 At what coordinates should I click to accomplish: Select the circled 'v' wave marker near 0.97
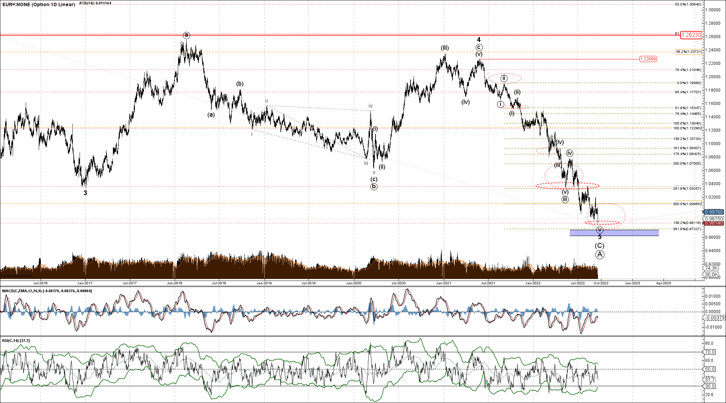pos(600,230)
